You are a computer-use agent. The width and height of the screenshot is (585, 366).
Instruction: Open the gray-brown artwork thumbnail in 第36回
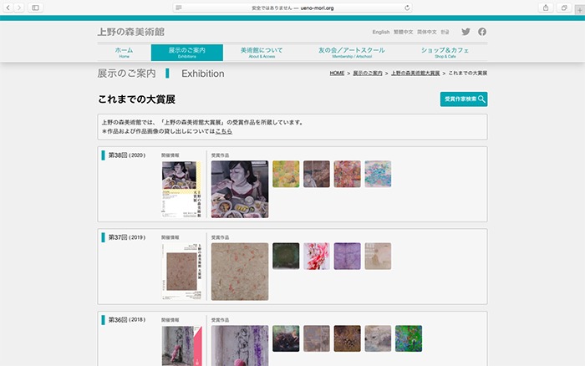pos(317,338)
